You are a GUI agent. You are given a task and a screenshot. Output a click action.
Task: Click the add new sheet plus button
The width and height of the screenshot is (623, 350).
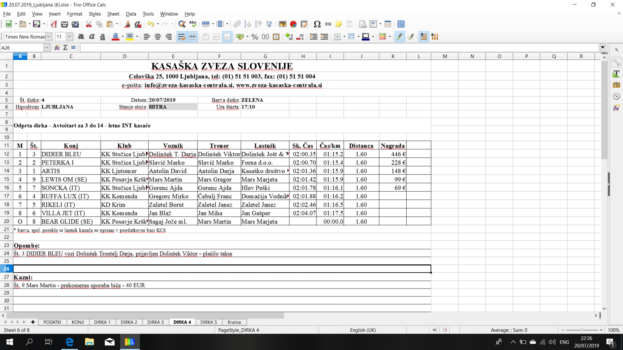(33, 322)
